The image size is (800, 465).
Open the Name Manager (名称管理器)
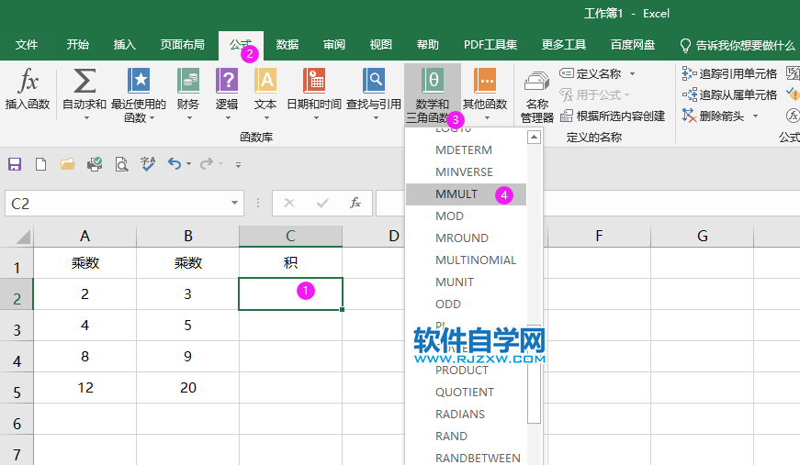pyautogui.click(x=536, y=97)
